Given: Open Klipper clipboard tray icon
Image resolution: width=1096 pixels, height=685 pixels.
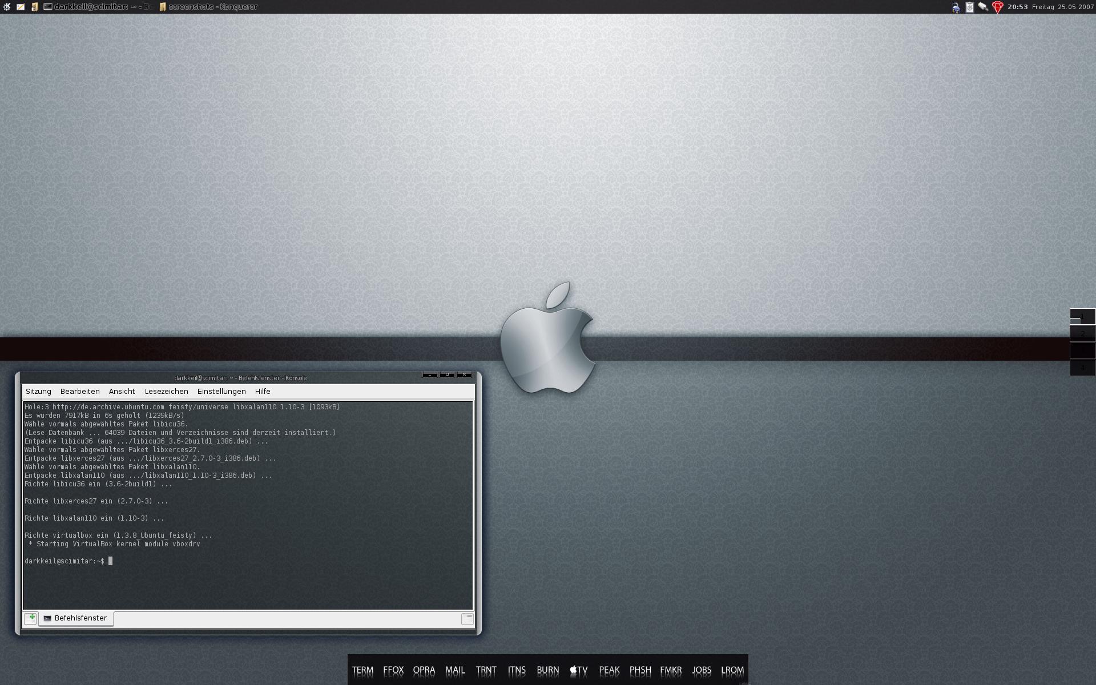Looking at the screenshot, I should pos(969,7).
